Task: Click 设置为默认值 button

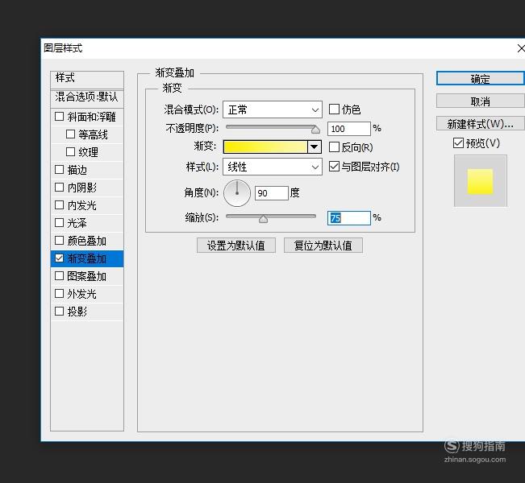Action: 236,246
